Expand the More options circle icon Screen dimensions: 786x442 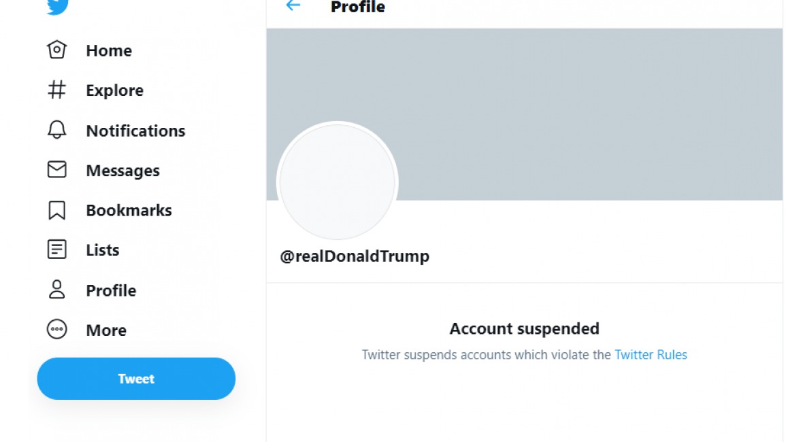(x=56, y=329)
